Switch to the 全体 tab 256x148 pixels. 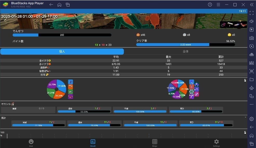click(x=185, y=51)
